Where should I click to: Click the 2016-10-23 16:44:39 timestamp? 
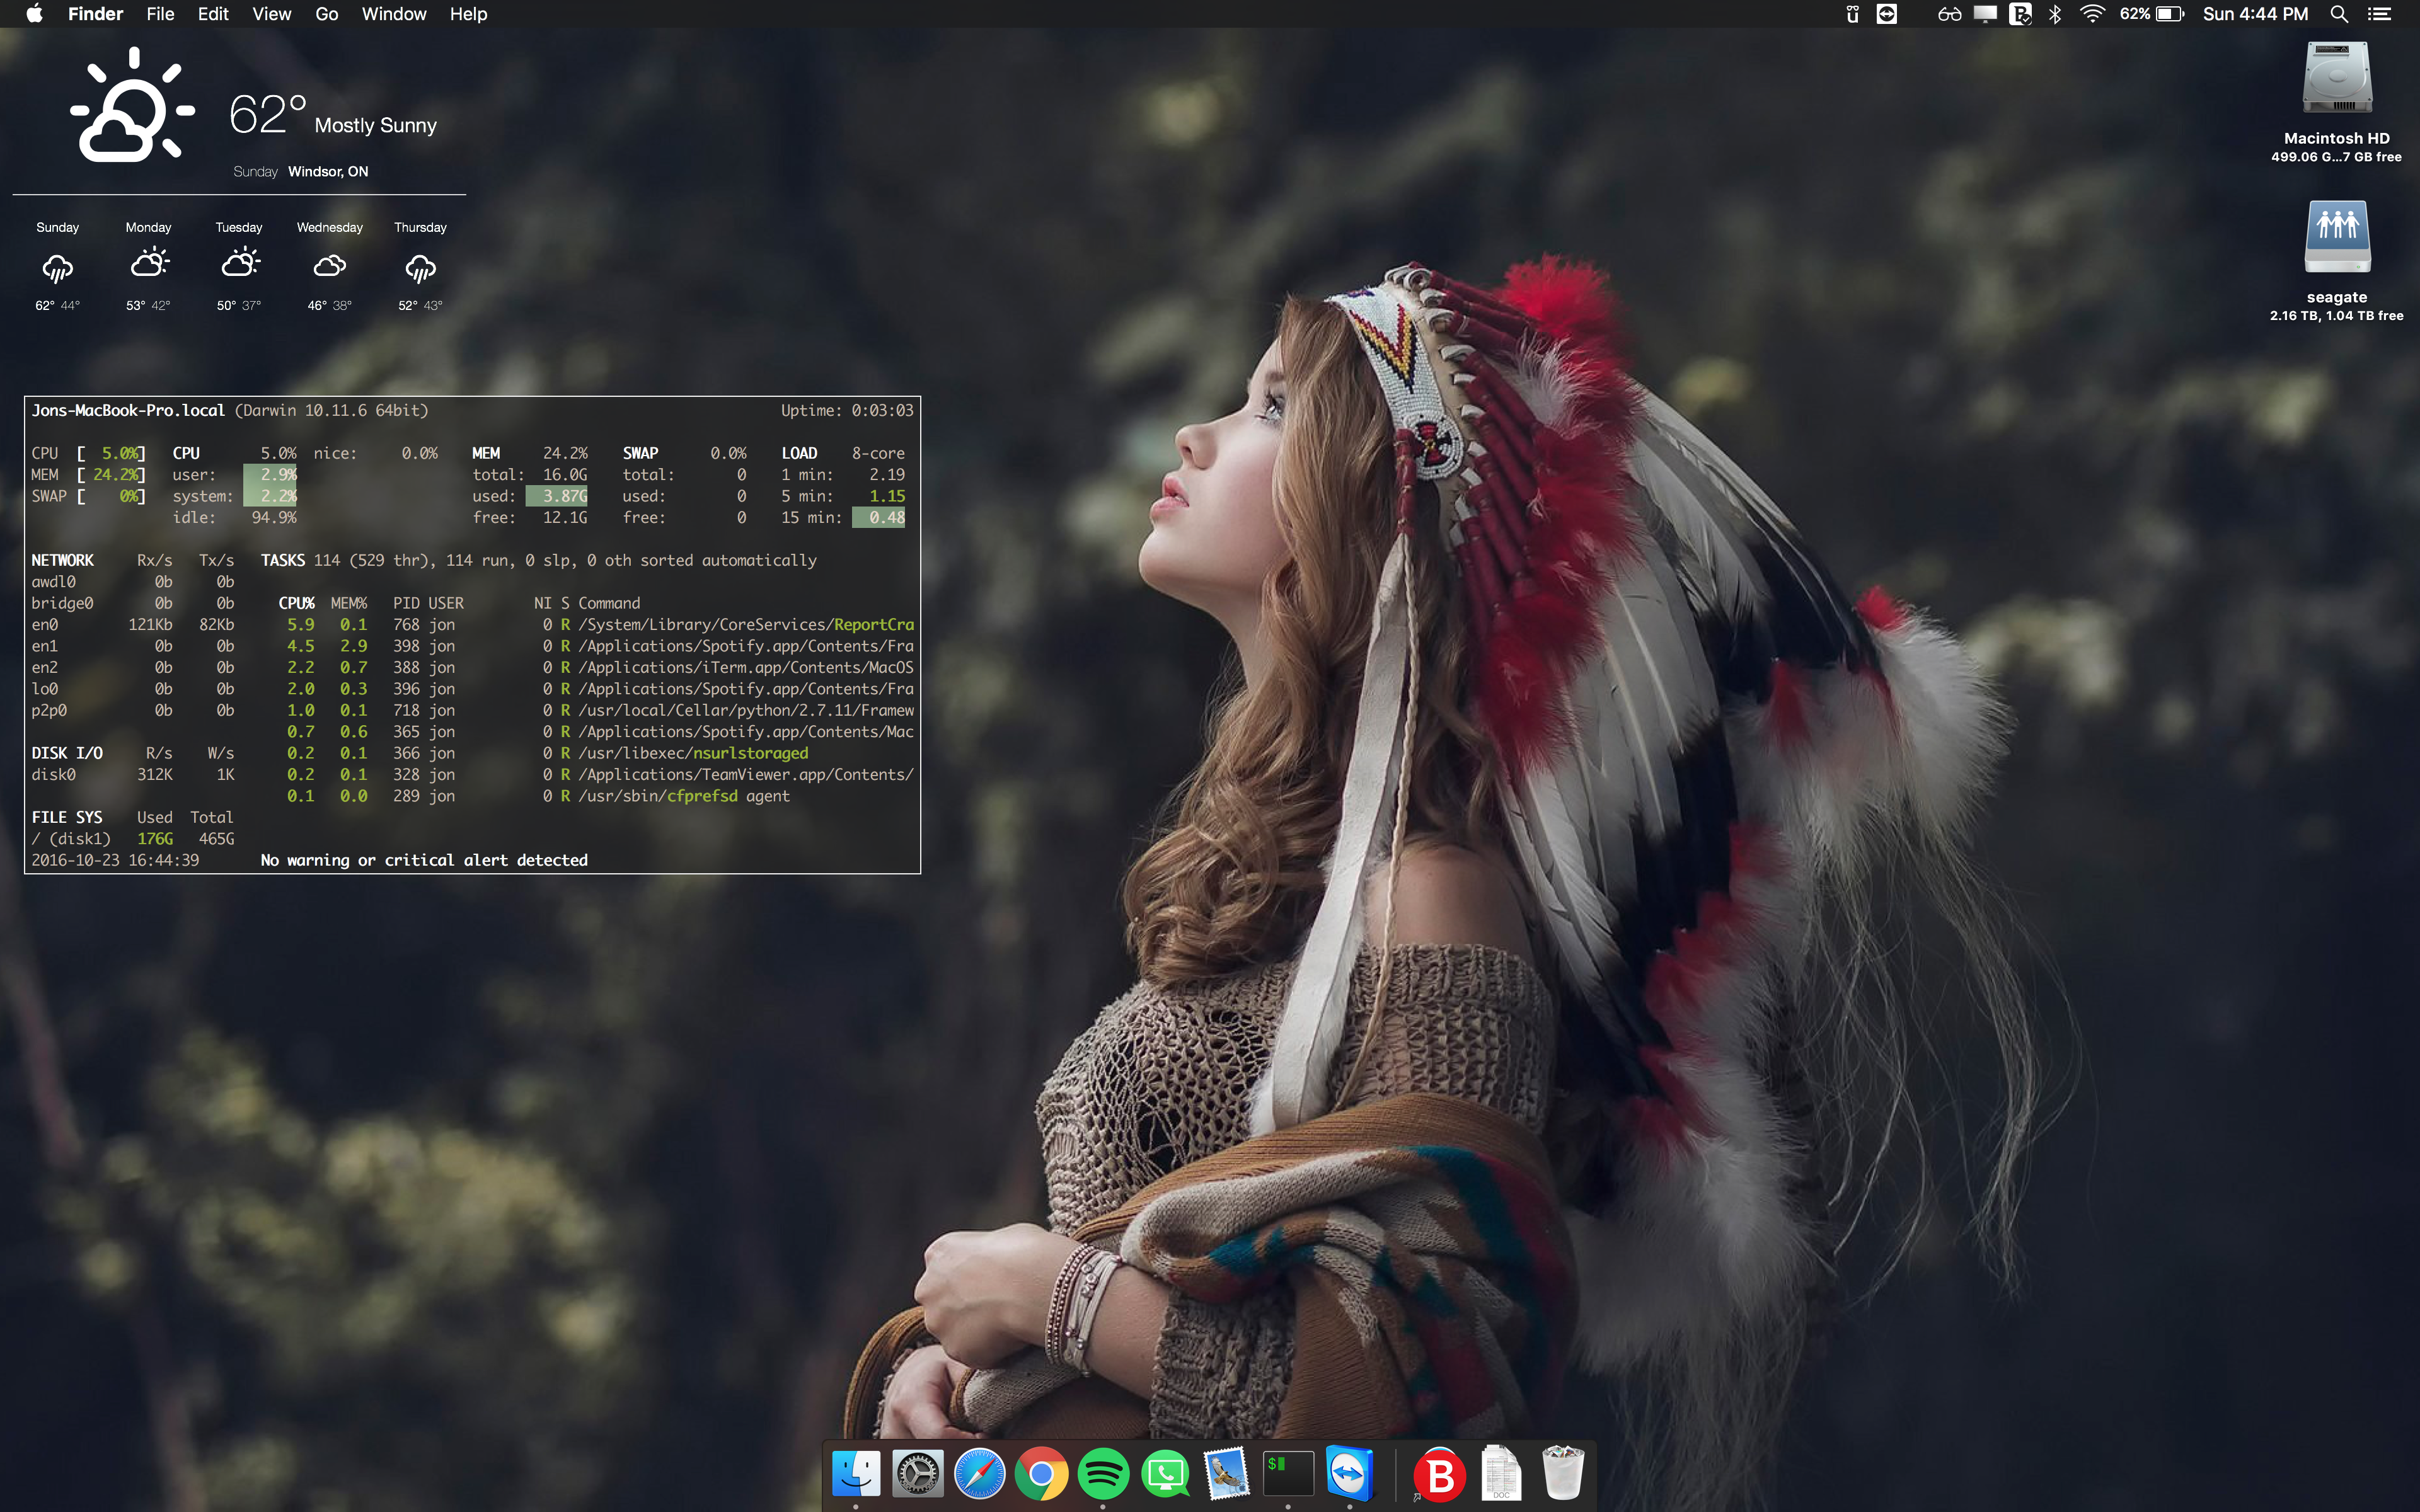tap(115, 861)
